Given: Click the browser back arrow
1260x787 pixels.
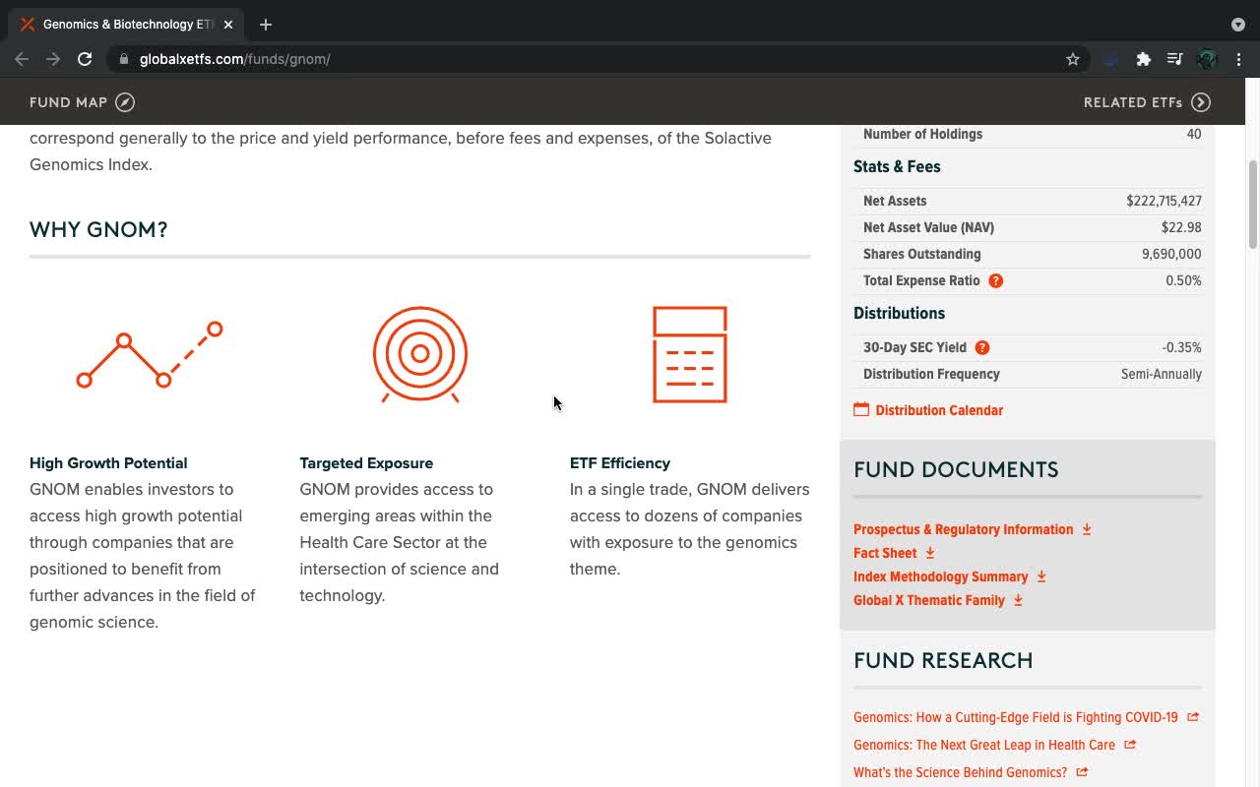Looking at the screenshot, I should click(x=22, y=59).
